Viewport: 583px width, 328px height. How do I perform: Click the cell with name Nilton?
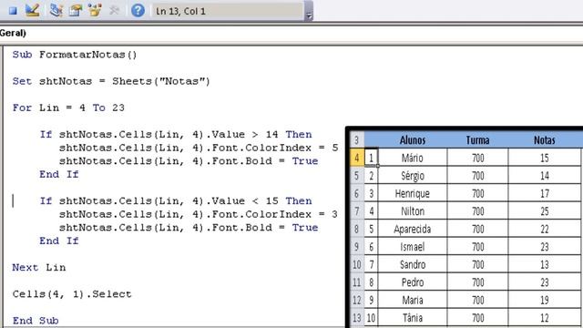[413, 211]
